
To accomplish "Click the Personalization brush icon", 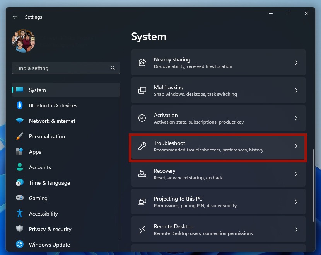I will point(20,136).
